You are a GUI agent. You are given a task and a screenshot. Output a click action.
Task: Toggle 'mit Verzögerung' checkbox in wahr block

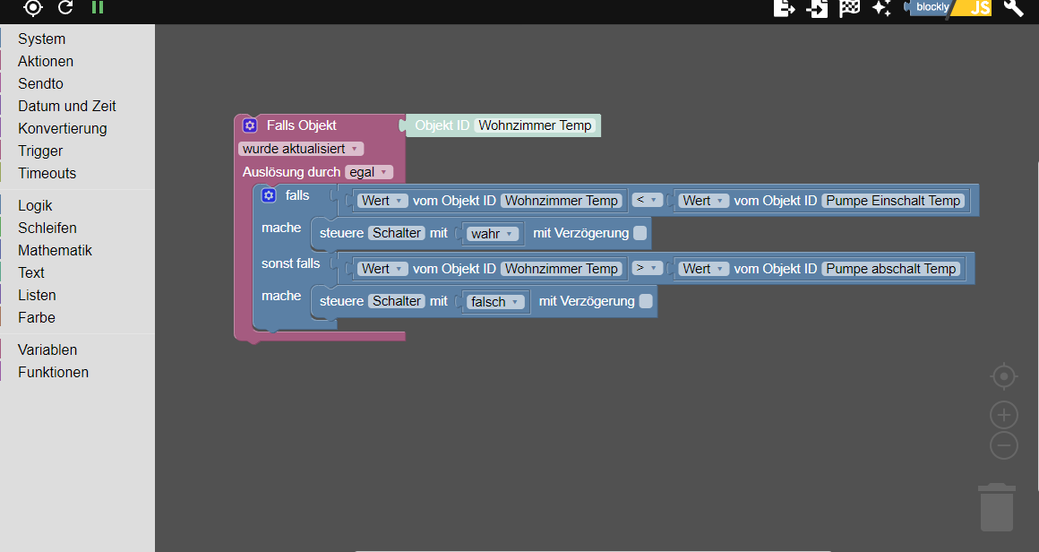(640, 233)
